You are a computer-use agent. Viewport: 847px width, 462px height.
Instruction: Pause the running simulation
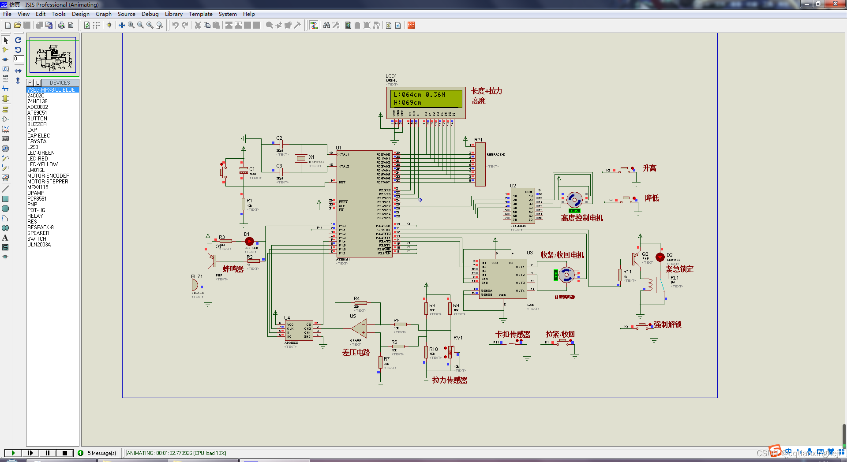tap(48, 453)
